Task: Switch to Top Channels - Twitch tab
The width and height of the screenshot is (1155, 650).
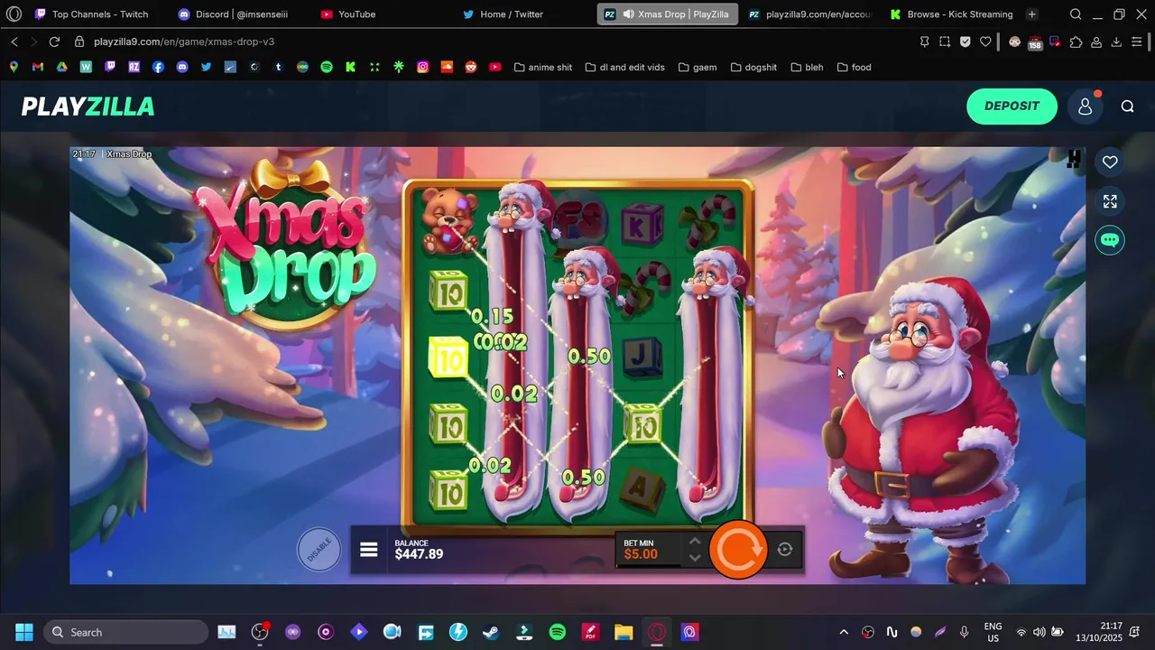Action: click(91, 14)
